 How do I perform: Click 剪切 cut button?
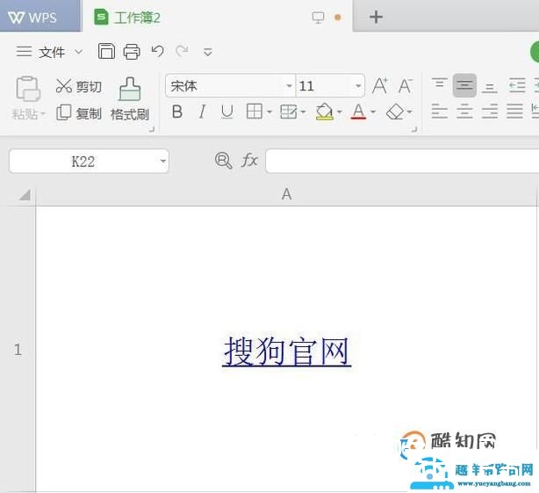click(79, 86)
